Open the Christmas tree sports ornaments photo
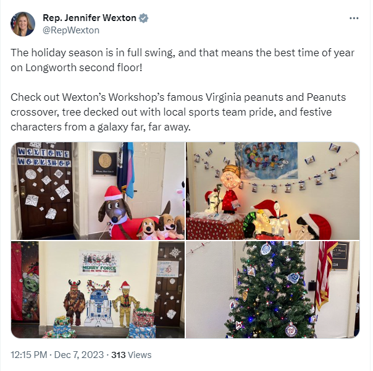Screen dimensions: 373x371 272,289
